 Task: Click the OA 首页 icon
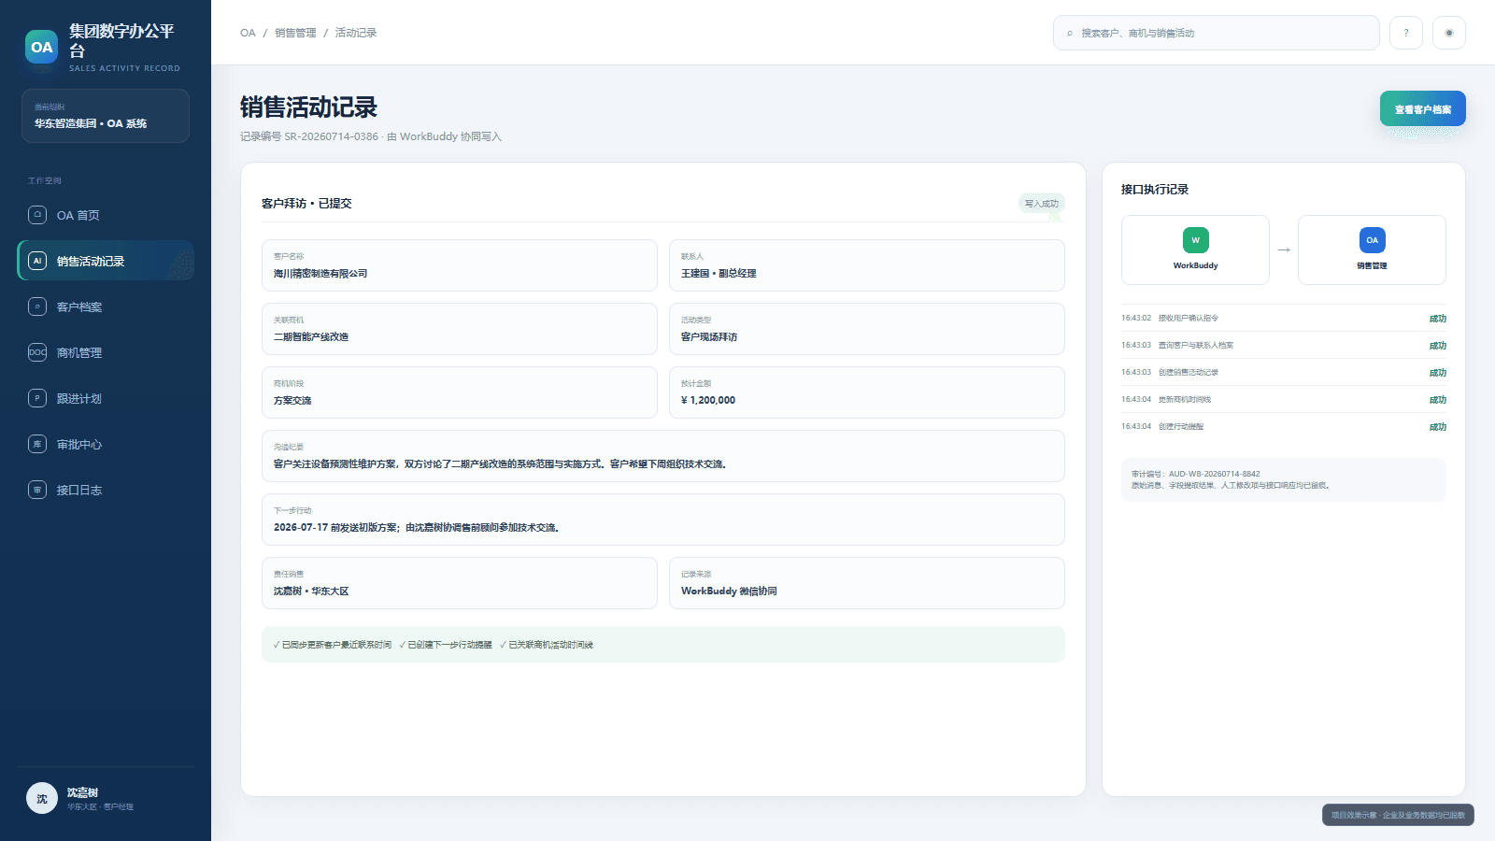coord(37,215)
